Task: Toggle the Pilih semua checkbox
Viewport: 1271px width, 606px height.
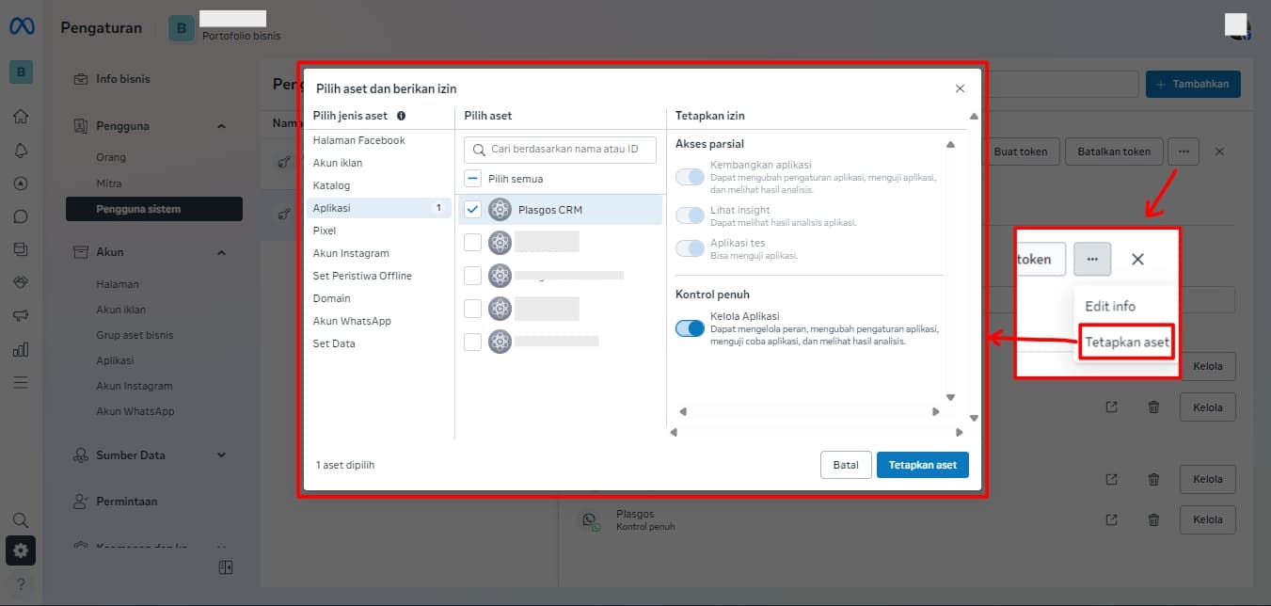Action: pyautogui.click(x=472, y=178)
